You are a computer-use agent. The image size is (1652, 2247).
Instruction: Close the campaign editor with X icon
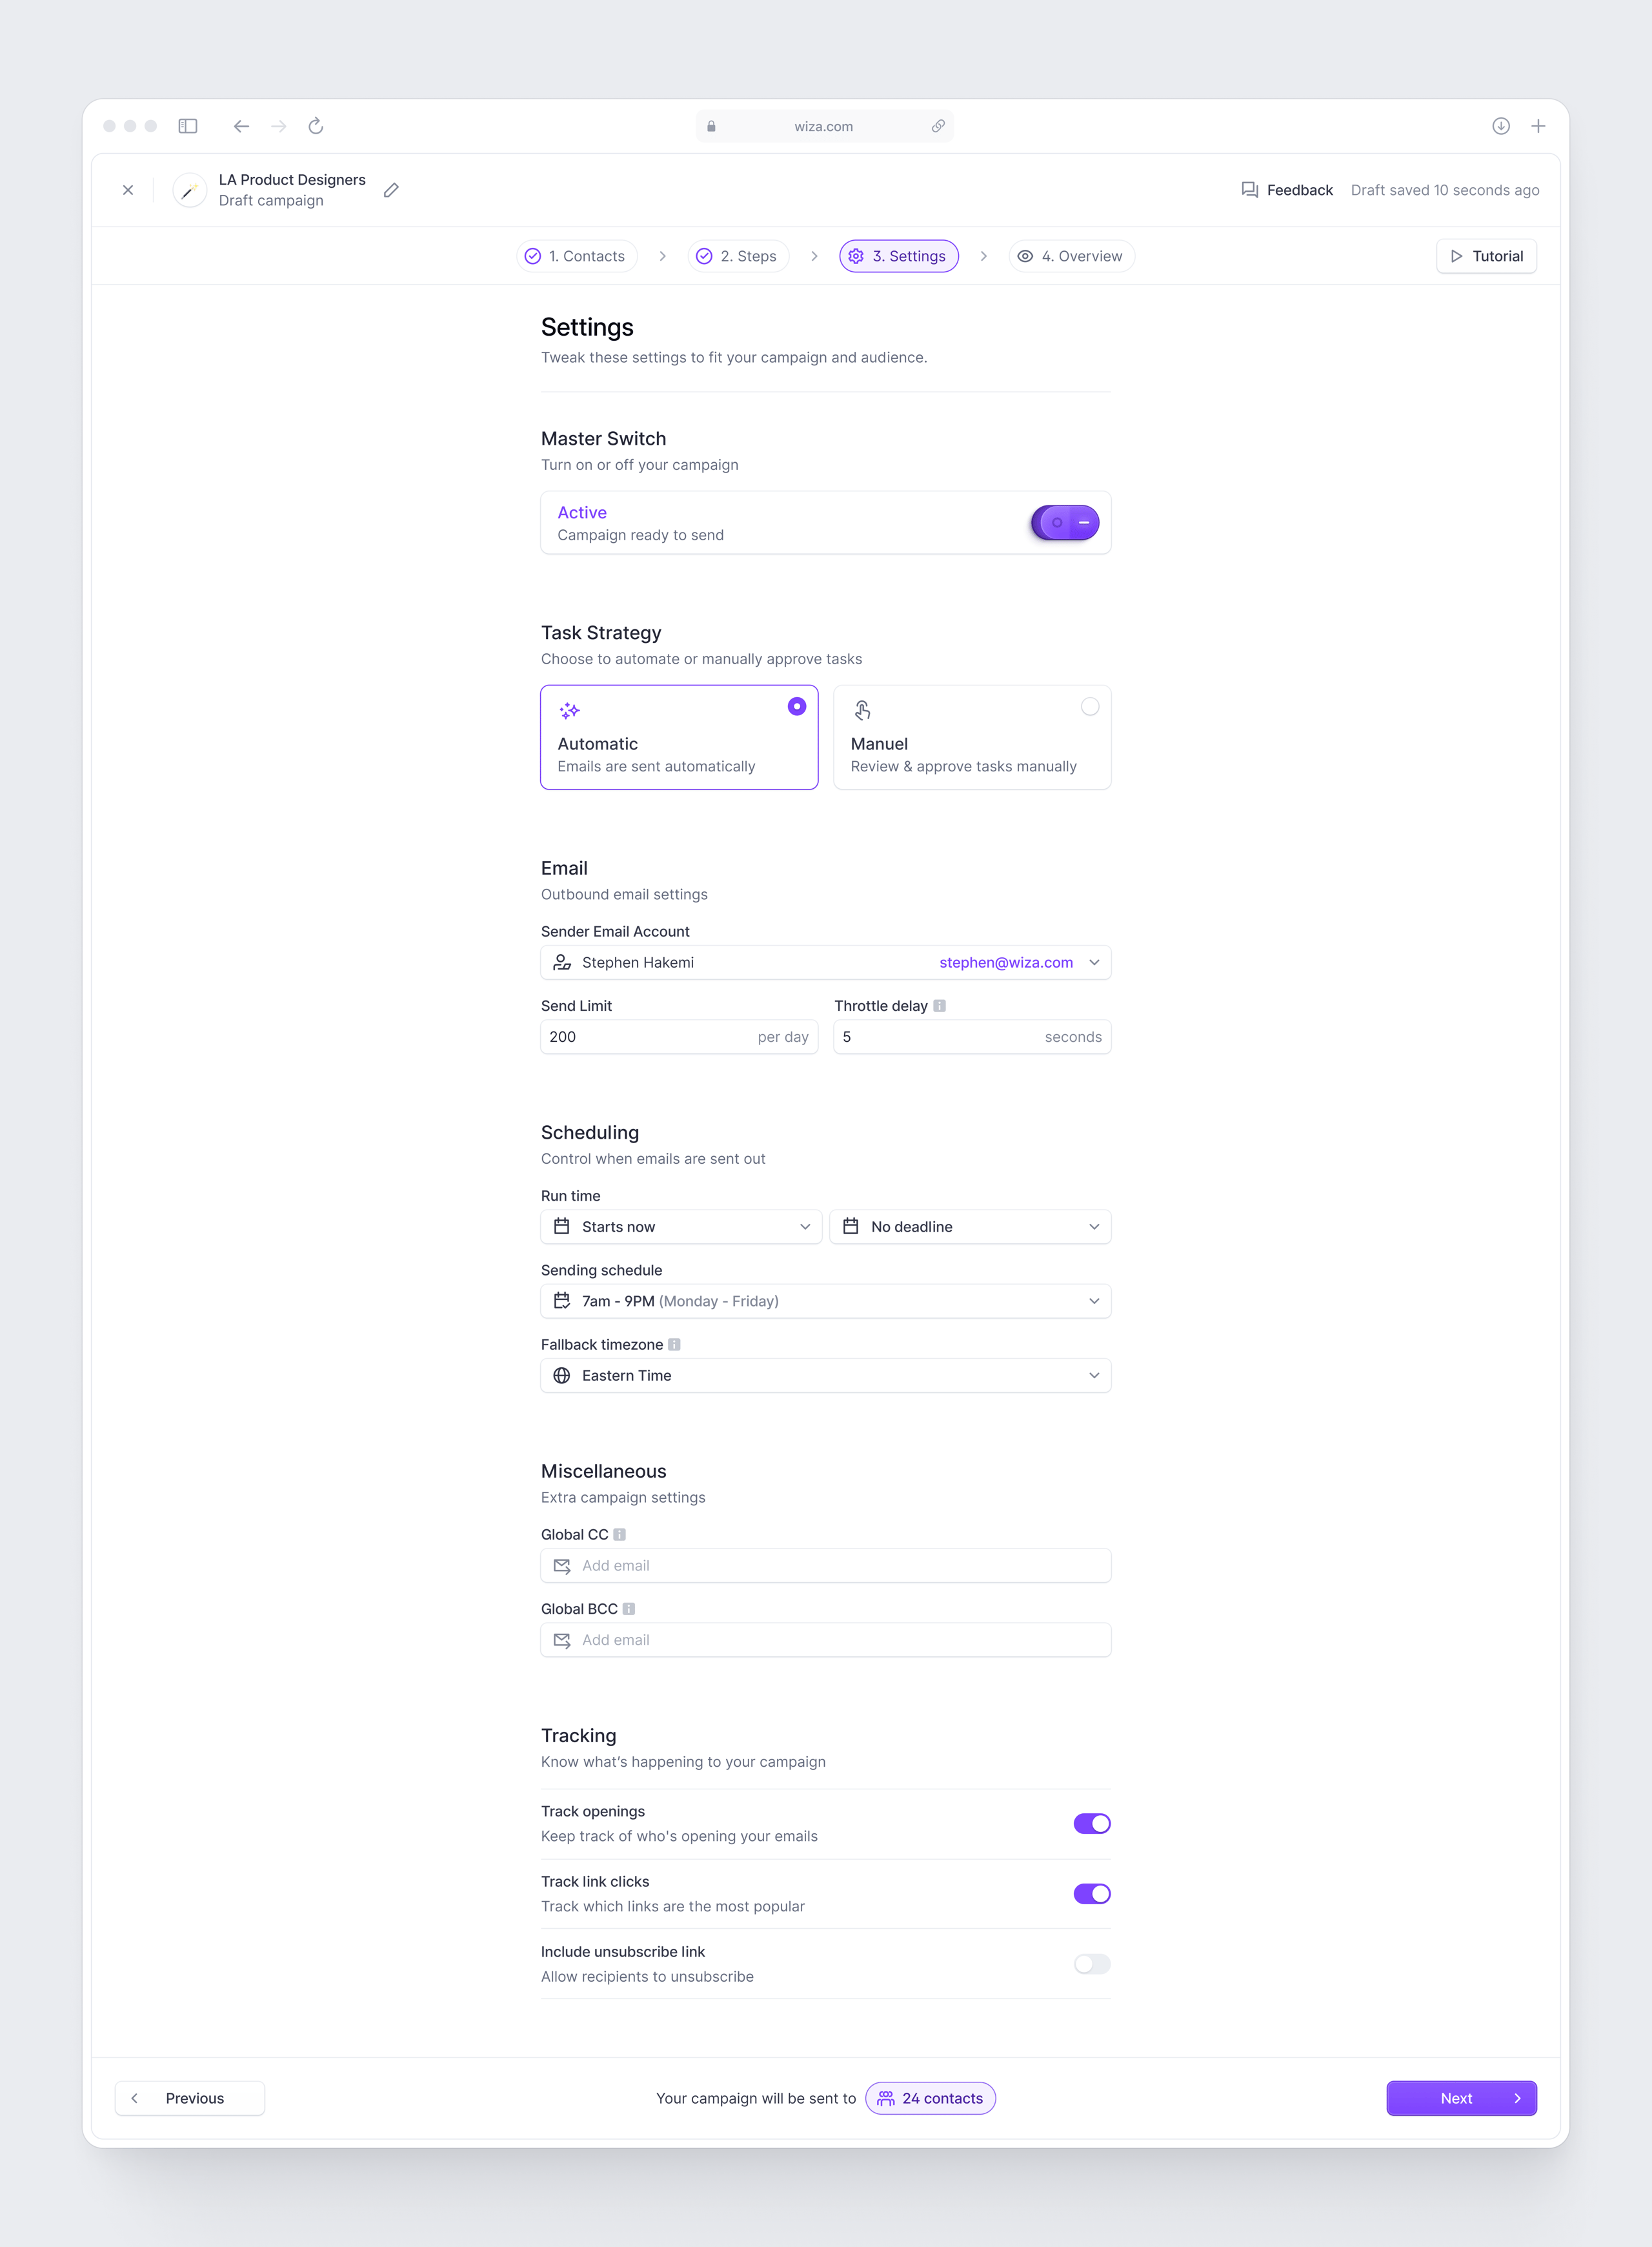[x=128, y=190]
